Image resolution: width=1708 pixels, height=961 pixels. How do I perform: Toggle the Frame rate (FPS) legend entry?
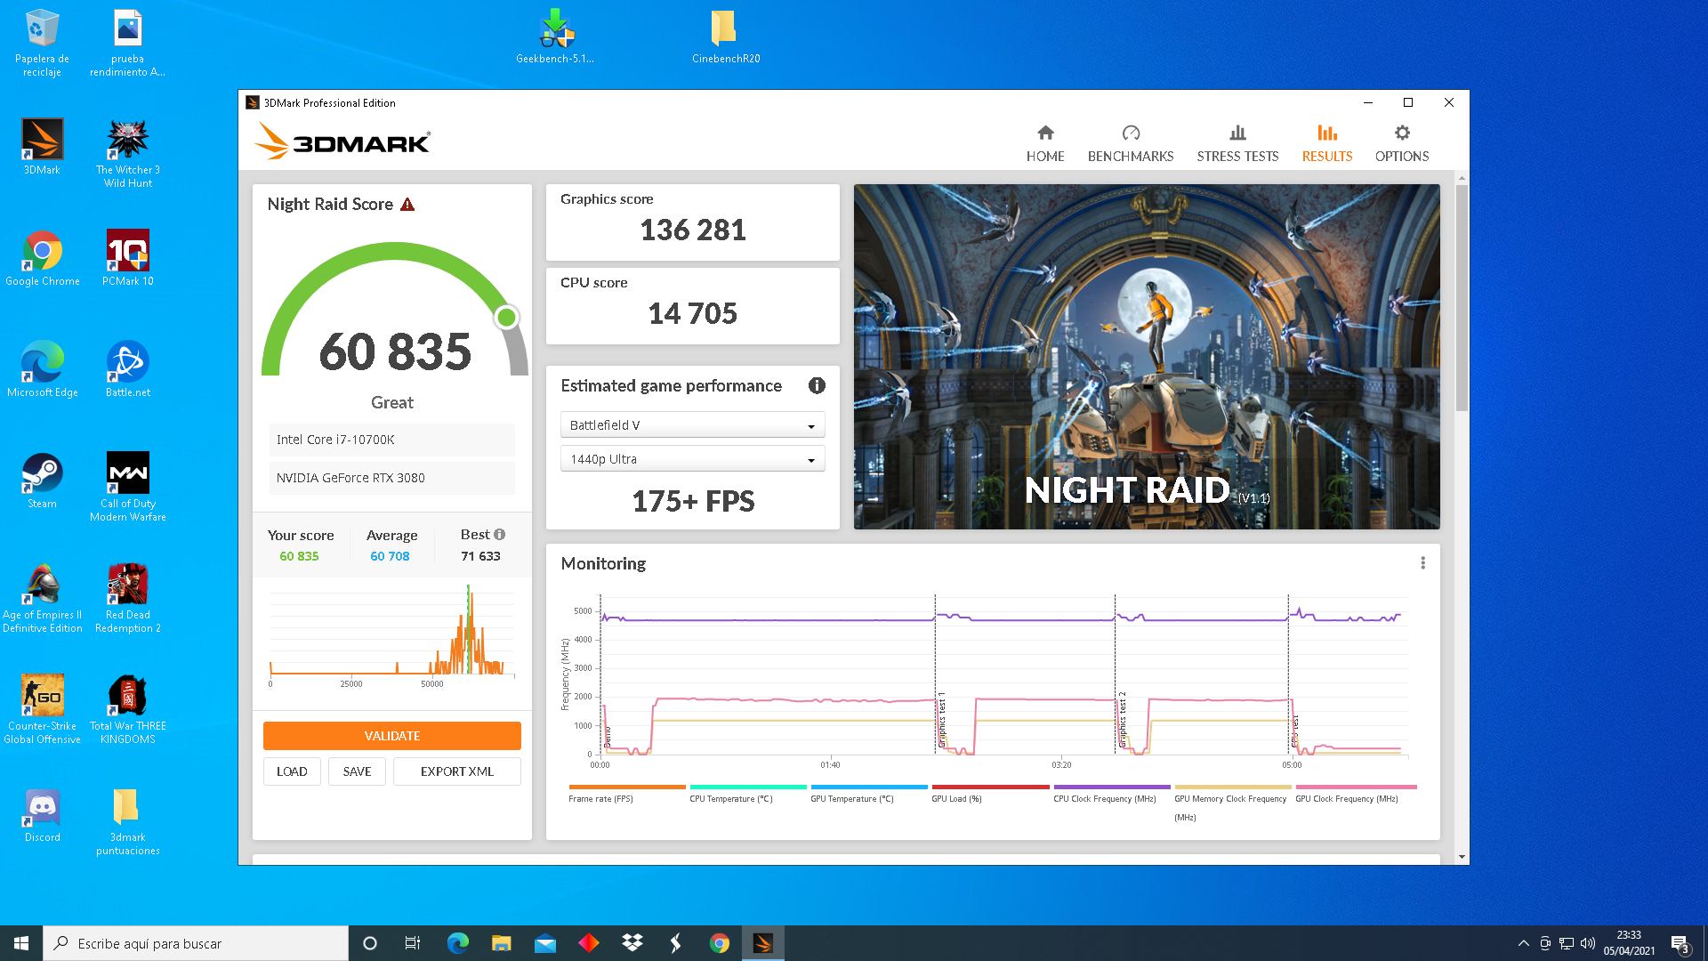pos(626,793)
